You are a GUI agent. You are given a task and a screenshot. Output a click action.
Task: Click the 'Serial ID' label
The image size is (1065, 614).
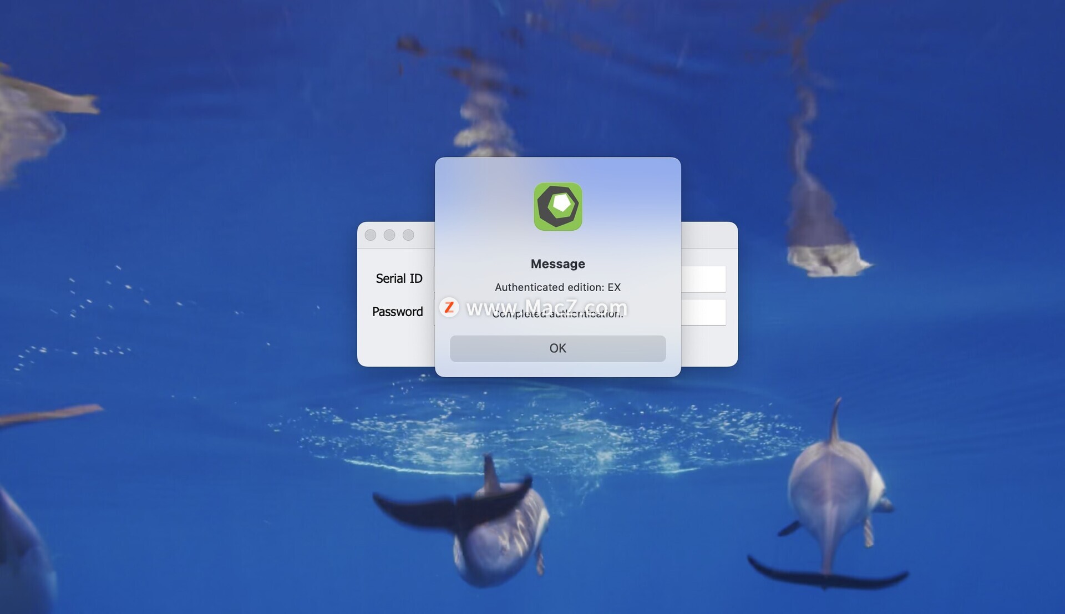[x=399, y=278]
